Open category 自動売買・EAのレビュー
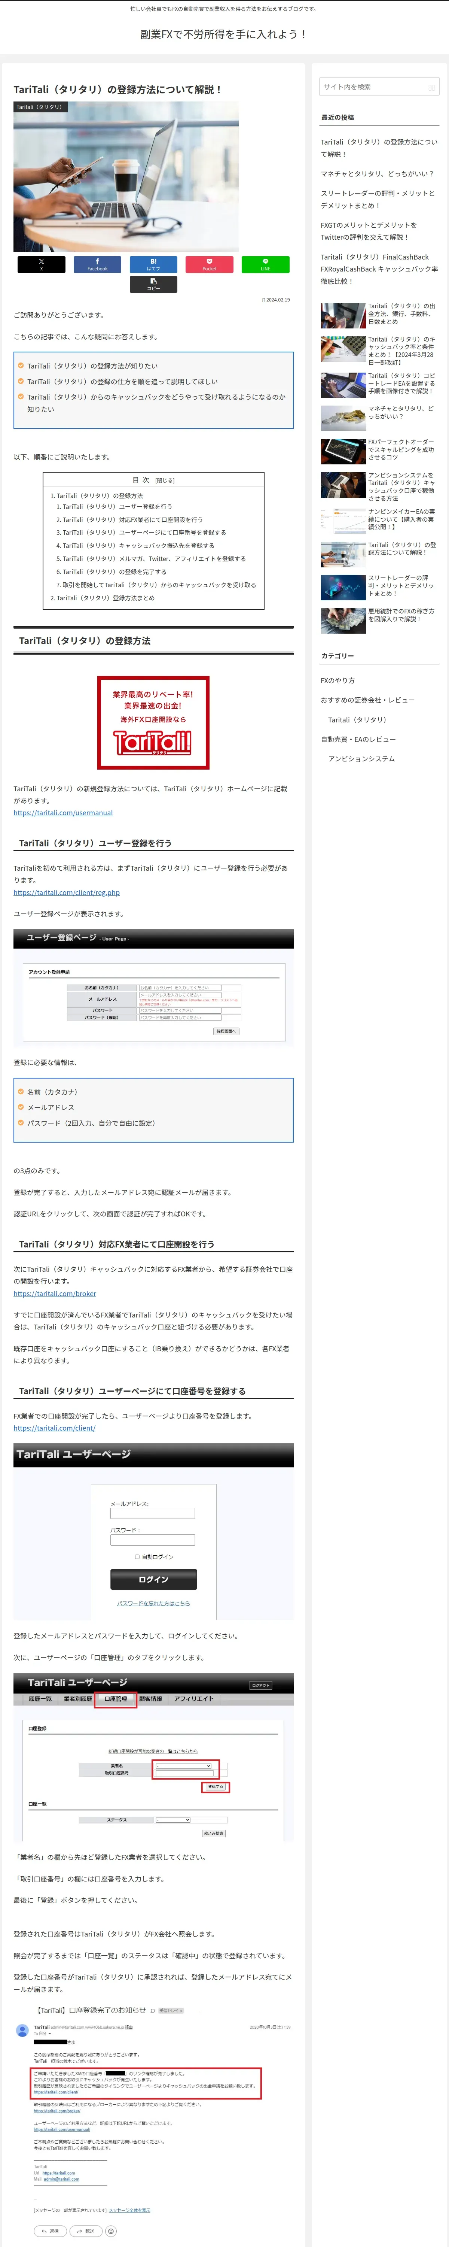 (358, 739)
